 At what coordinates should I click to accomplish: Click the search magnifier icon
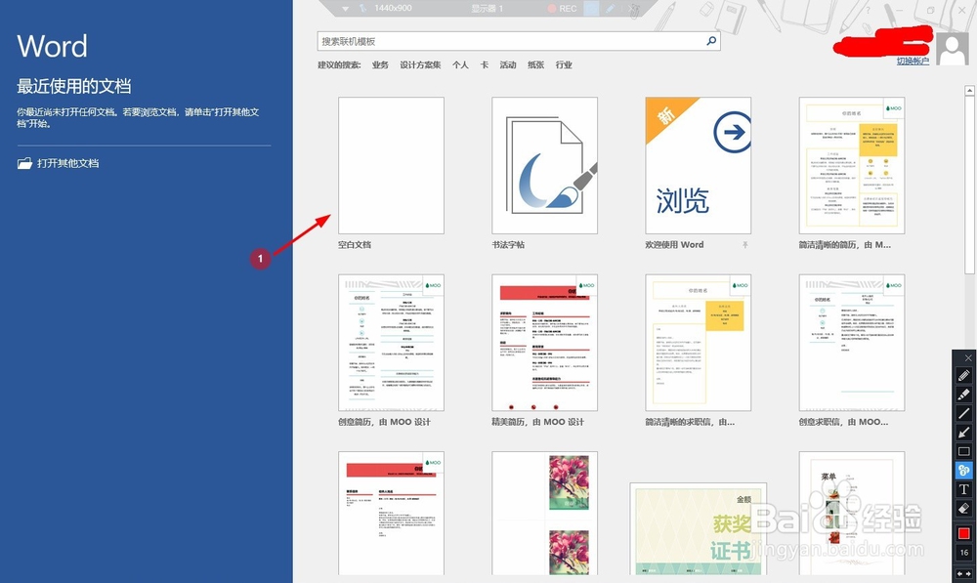(711, 40)
